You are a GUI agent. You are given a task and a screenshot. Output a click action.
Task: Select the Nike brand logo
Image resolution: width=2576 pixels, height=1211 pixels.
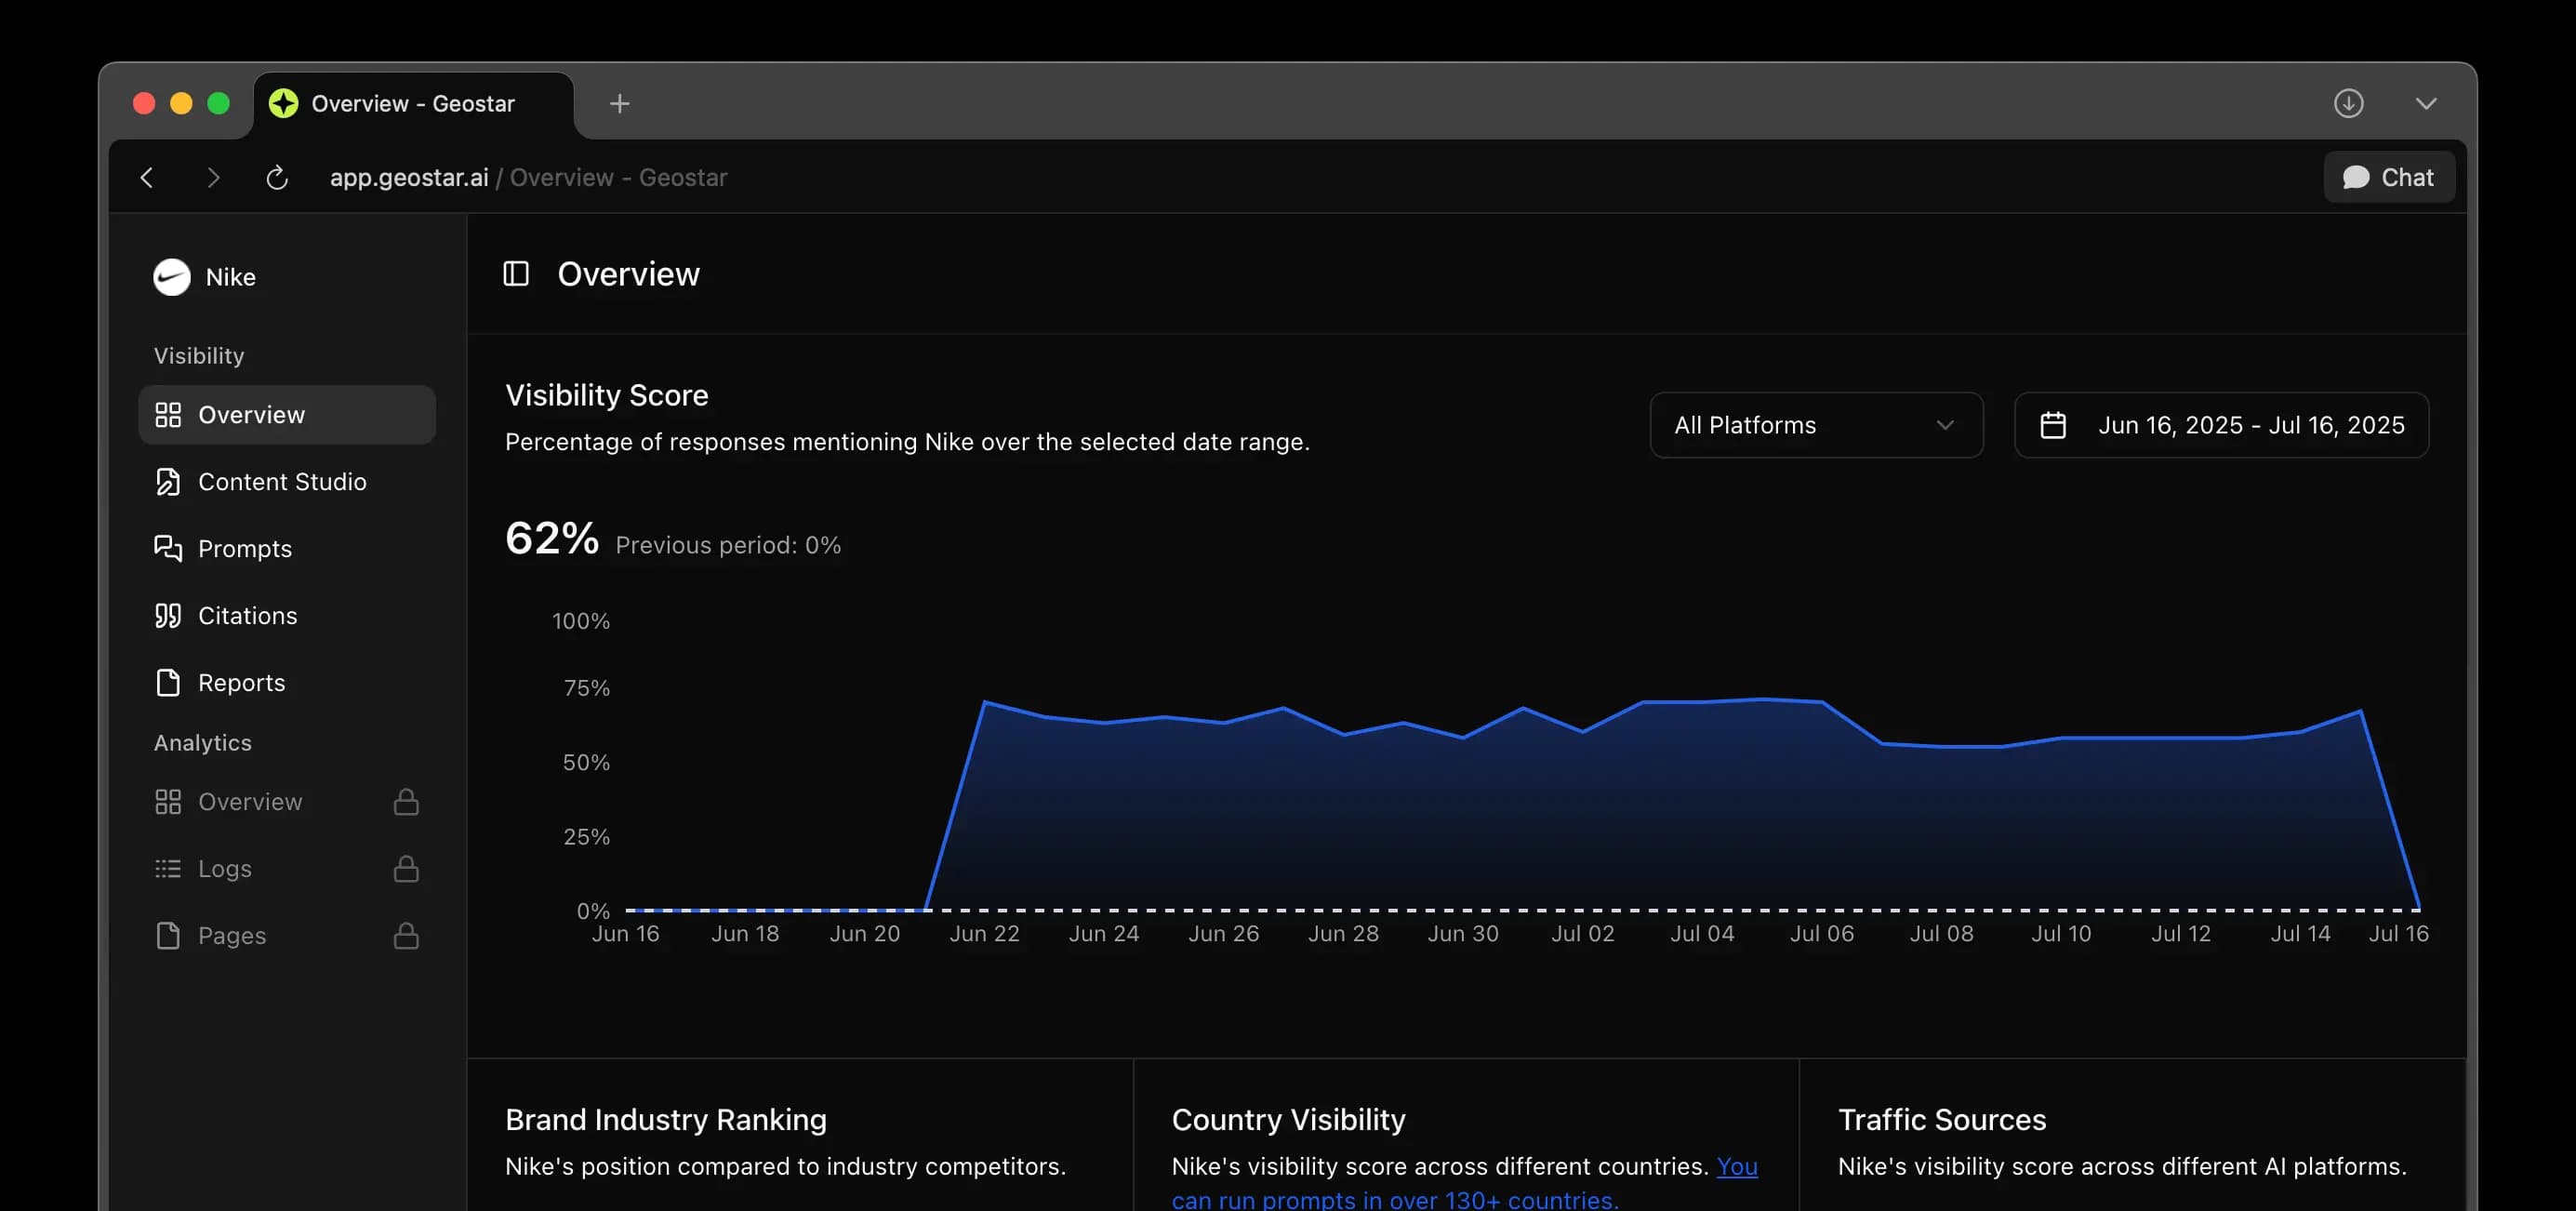(x=171, y=277)
